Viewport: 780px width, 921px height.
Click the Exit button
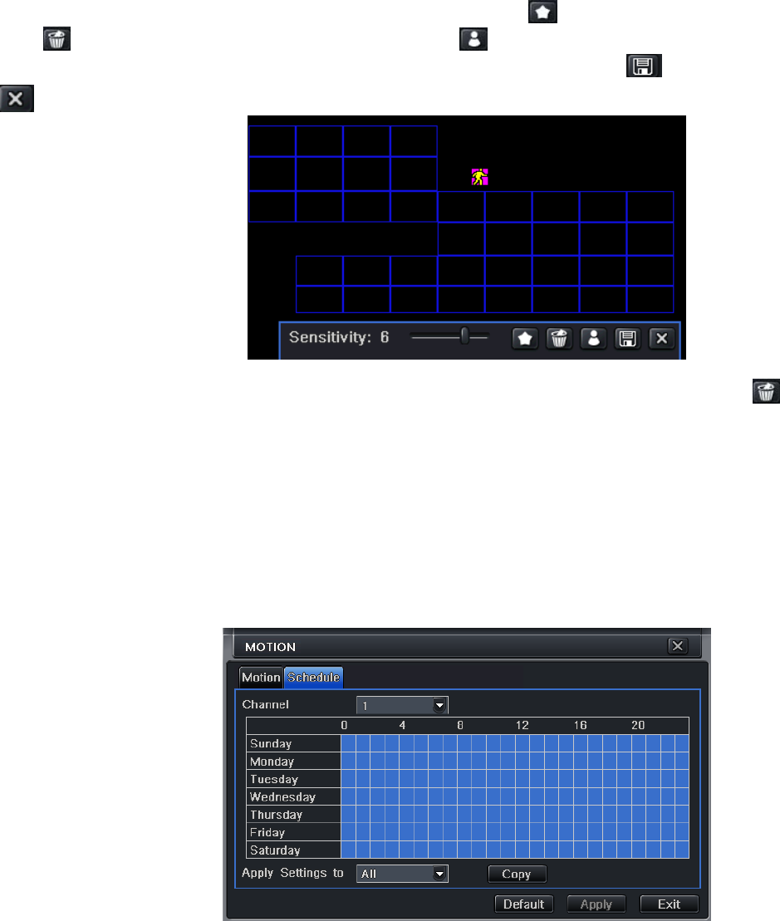[669, 904]
